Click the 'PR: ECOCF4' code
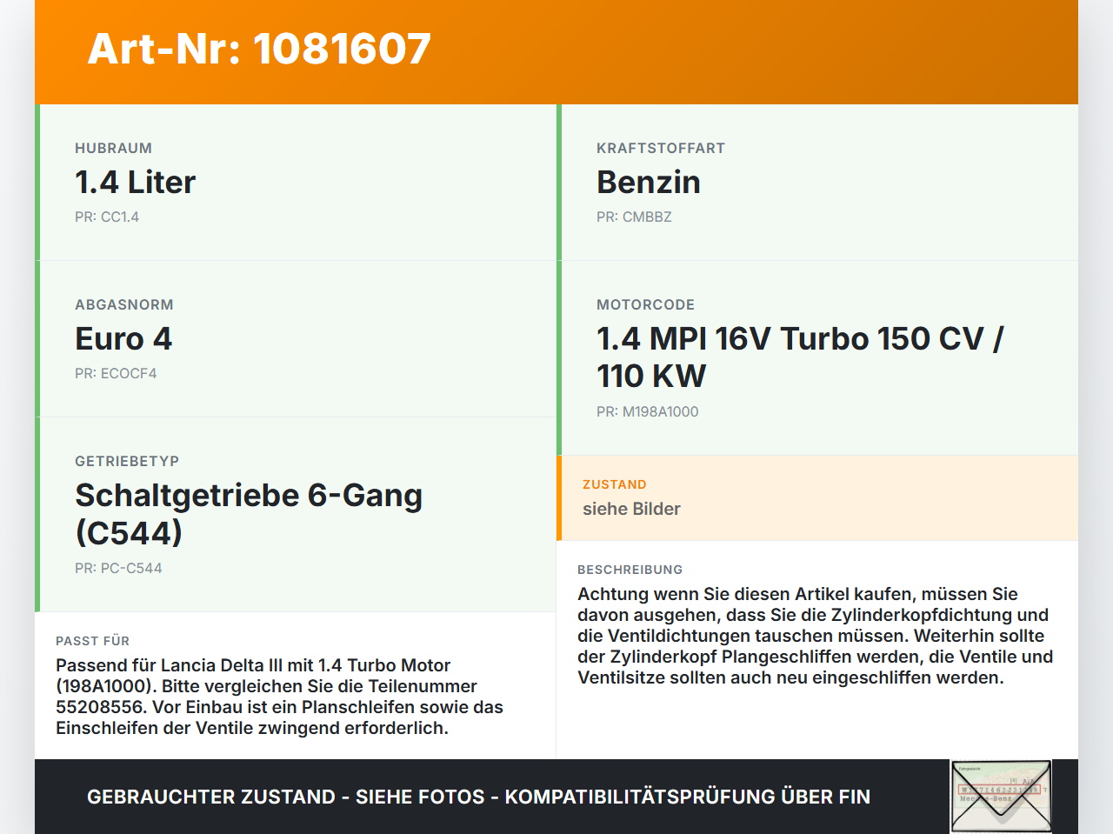The width and height of the screenshot is (1113, 834). (x=116, y=373)
